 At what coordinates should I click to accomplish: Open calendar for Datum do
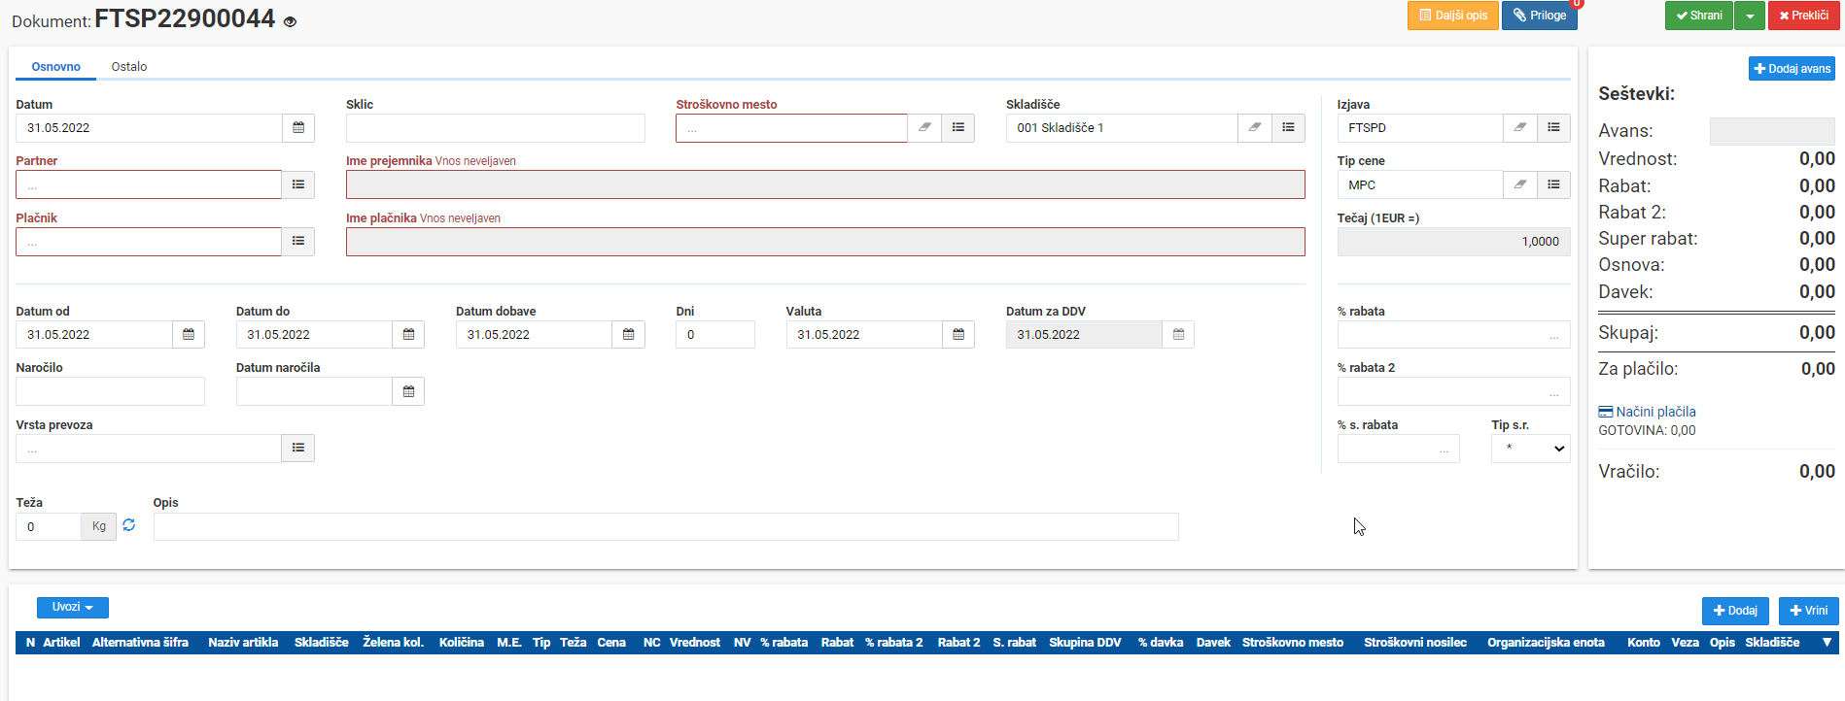pyautogui.click(x=408, y=335)
